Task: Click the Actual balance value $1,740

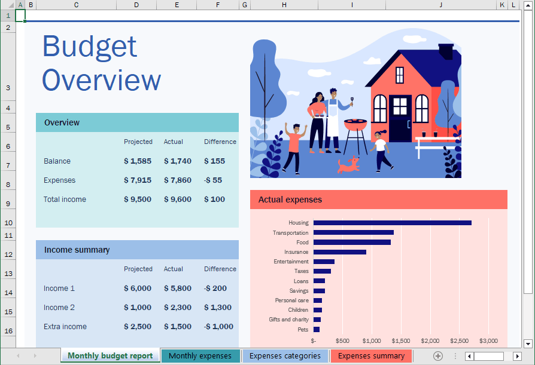Action: click(177, 161)
